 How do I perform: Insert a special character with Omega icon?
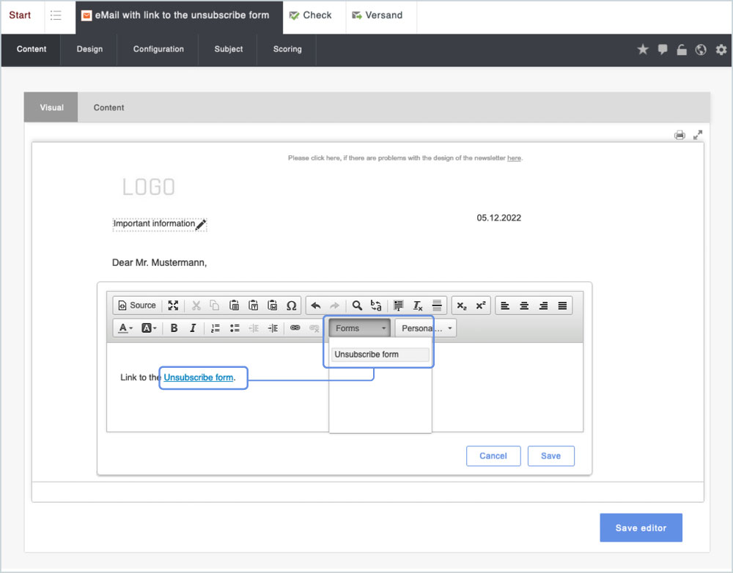291,306
